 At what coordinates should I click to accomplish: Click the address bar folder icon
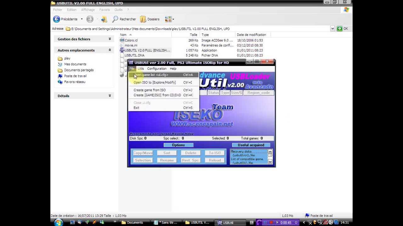(68, 29)
